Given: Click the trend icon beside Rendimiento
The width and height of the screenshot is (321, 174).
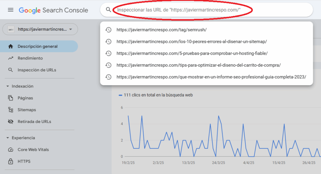Looking at the screenshot, I should 11,58.
